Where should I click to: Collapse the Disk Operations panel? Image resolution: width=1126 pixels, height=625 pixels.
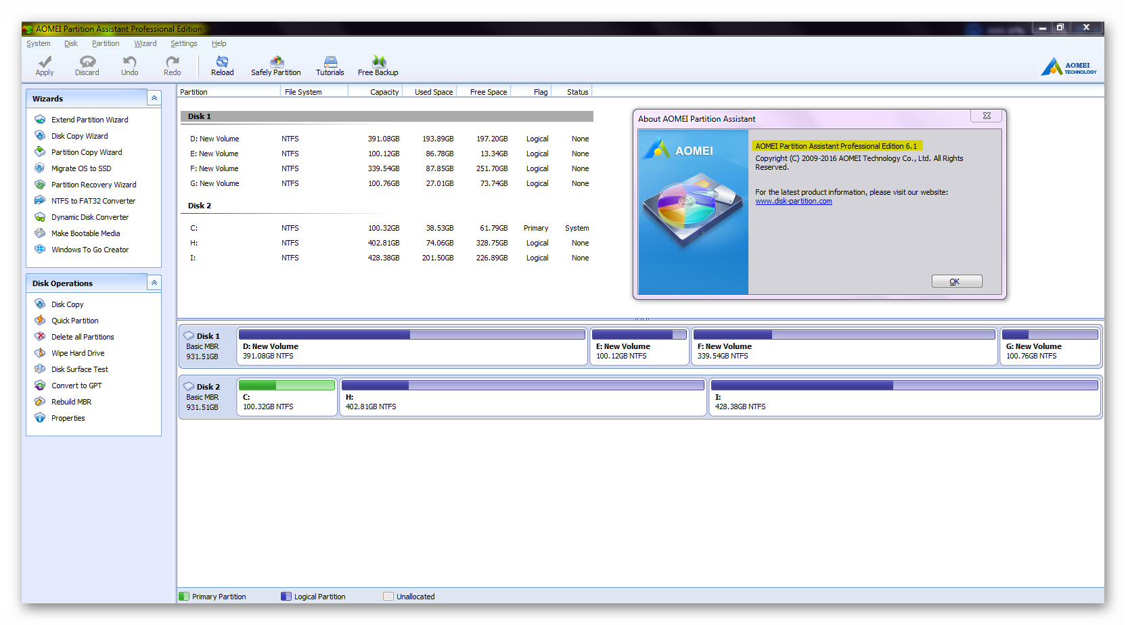click(154, 283)
